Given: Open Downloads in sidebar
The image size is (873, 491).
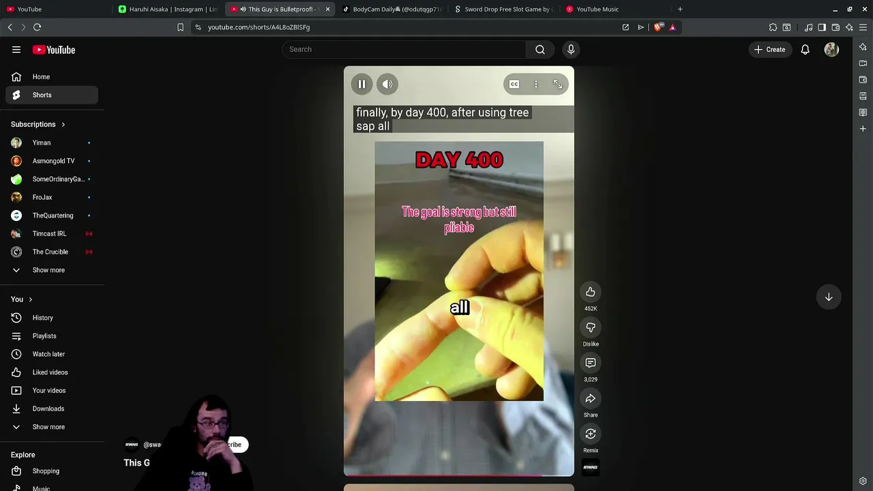Looking at the screenshot, I should 52,408.
